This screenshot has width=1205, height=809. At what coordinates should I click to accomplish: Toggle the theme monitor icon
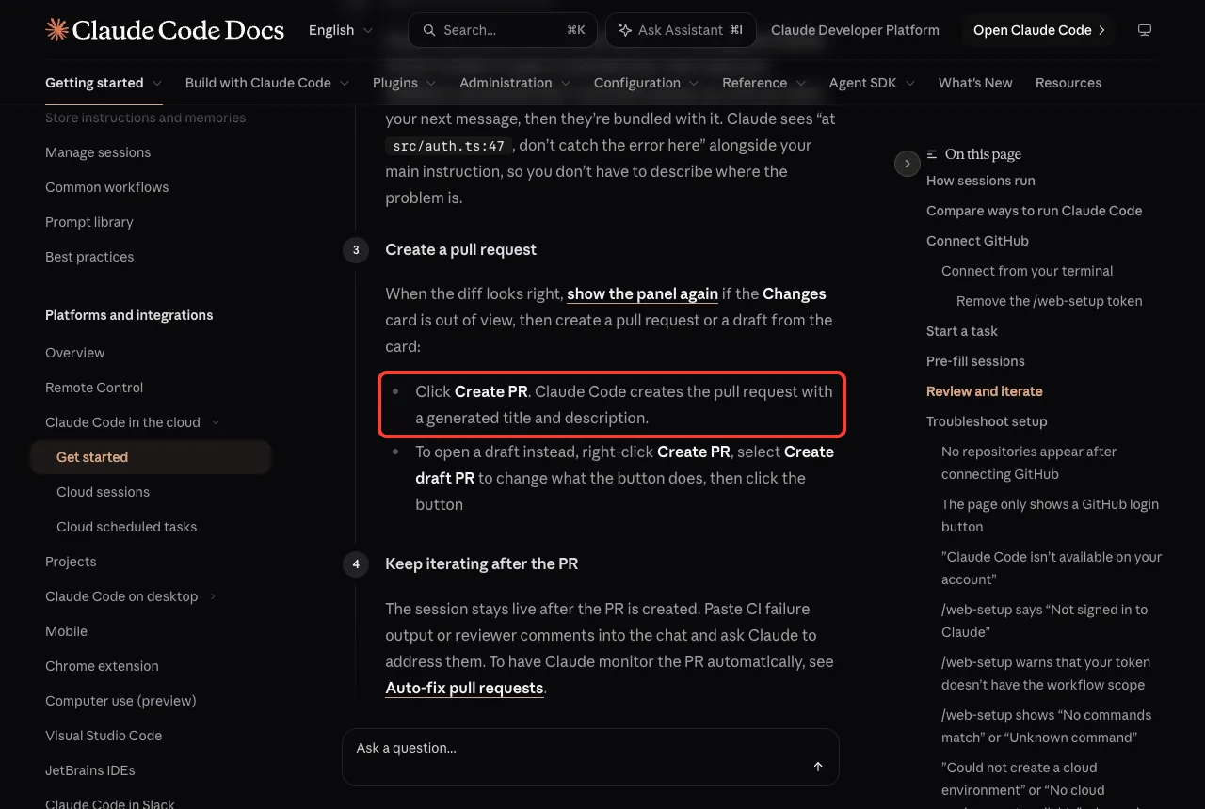pos(1145,30)
